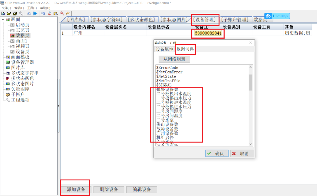This screenshot has height=196, width=317.
Task: Switch to the 设备属性 tab
Action: [x=164, y=49]
